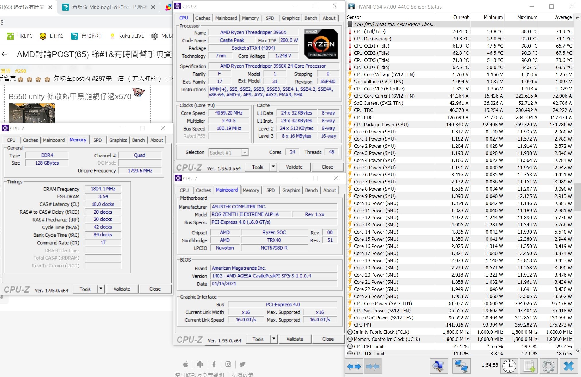Open HKEPC bookmark icon
The height and width of the screenshot is (377, 581).
coord(10,36)
